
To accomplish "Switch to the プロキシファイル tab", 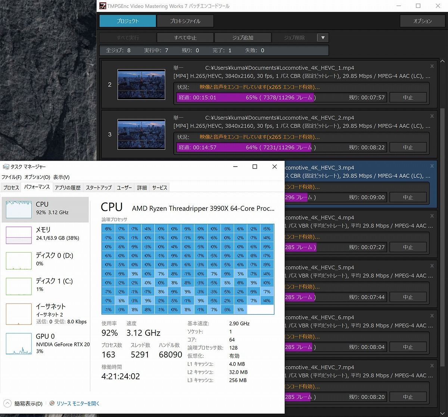I will tap(185, 21).
